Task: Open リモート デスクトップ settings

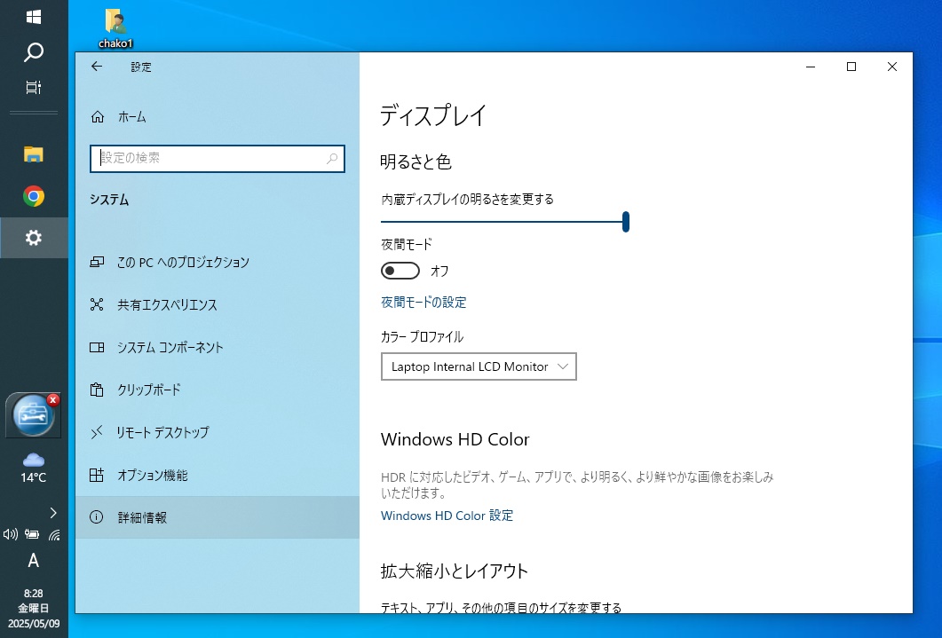Action: tap(218, 433)
